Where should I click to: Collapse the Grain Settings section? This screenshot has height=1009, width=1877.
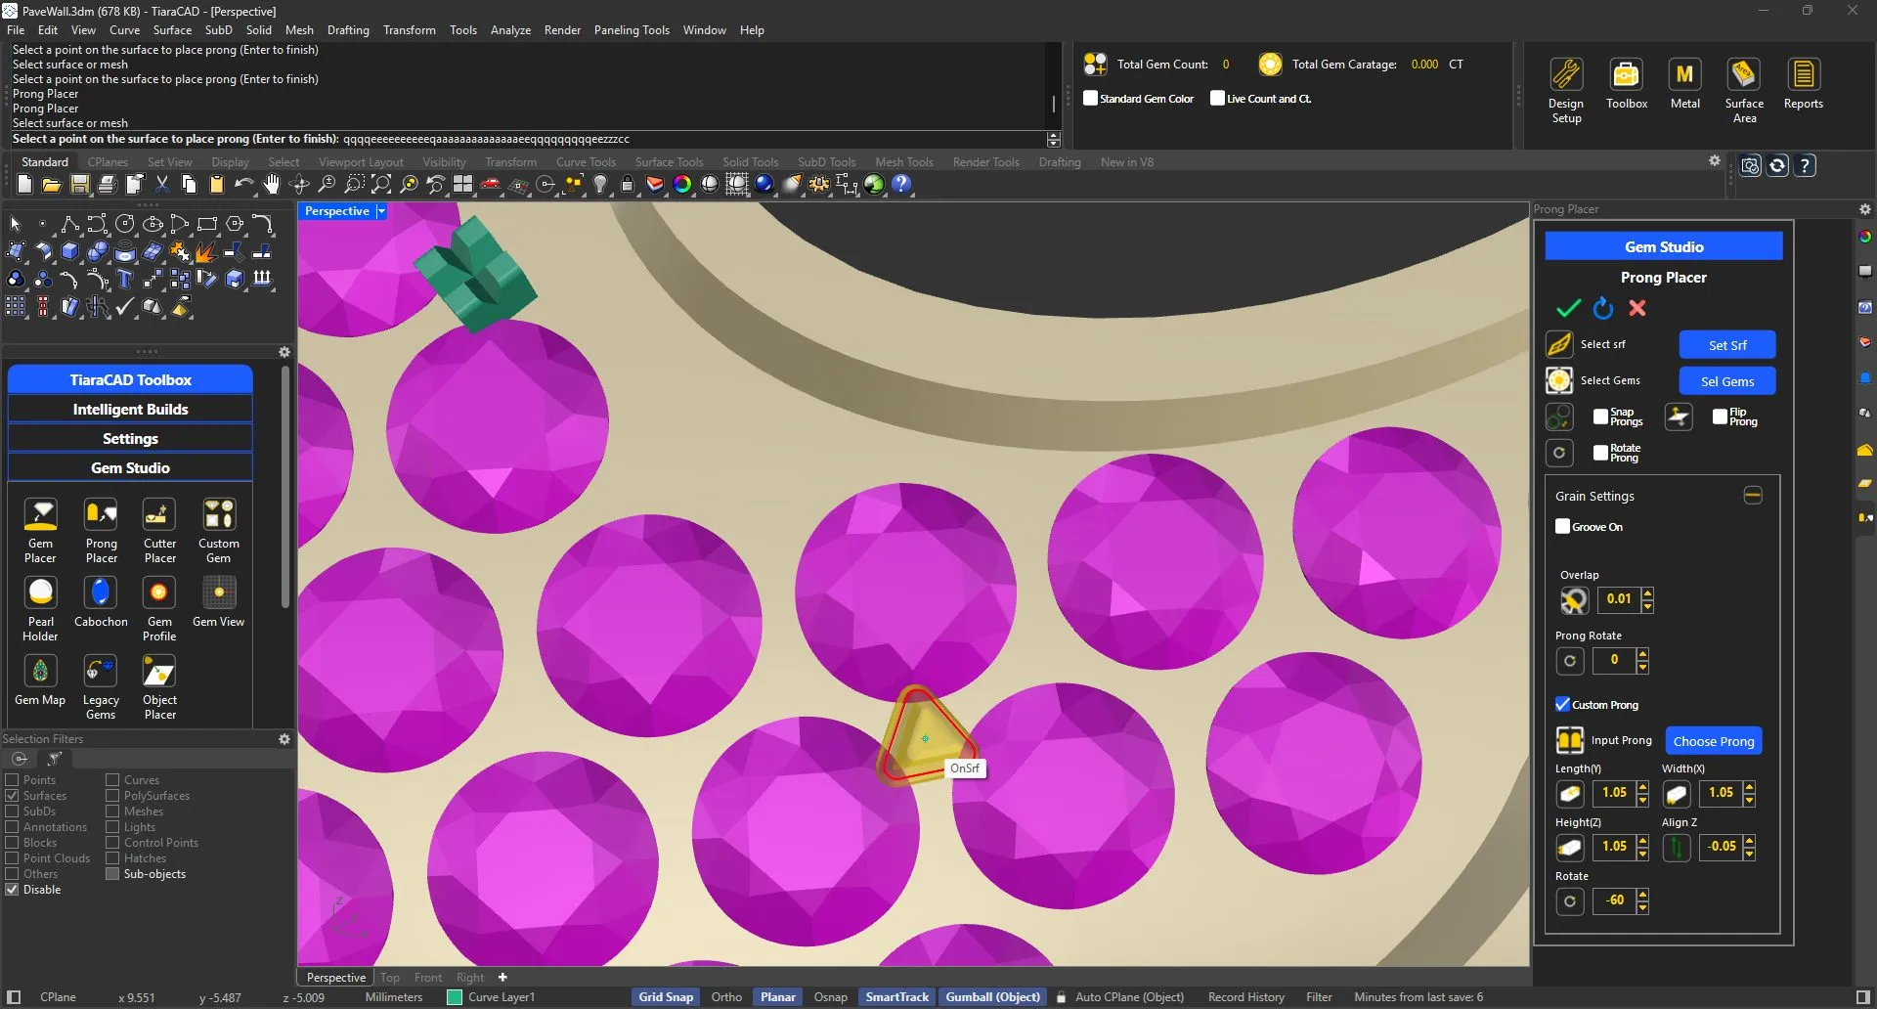[1753, 496]
